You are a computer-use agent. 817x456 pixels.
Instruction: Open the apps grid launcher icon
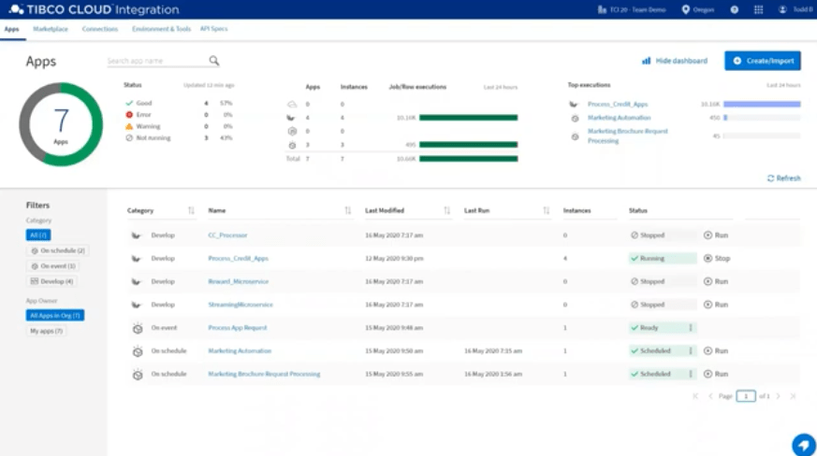[x=758, y=9]
